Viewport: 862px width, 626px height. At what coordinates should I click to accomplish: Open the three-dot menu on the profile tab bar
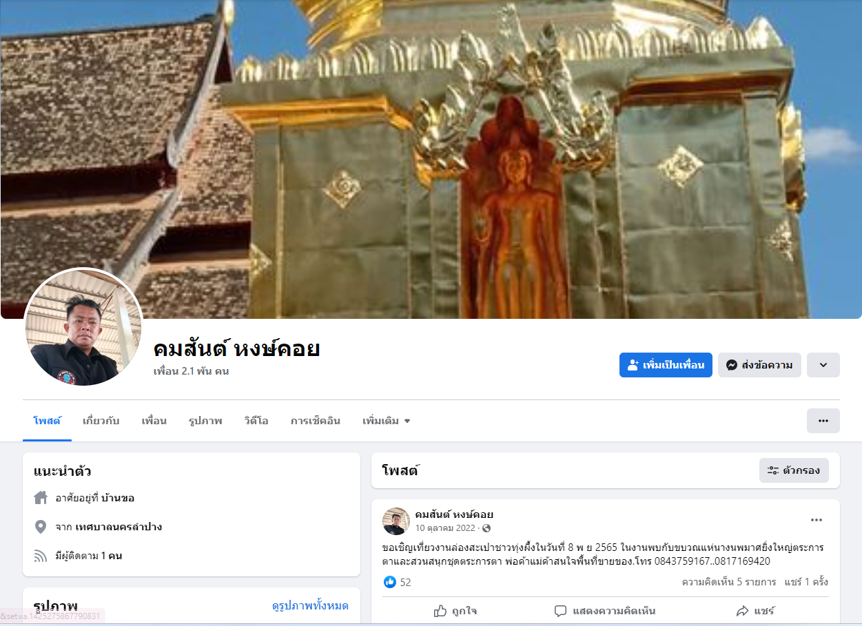pyautogui.click(x=823, y=421)
